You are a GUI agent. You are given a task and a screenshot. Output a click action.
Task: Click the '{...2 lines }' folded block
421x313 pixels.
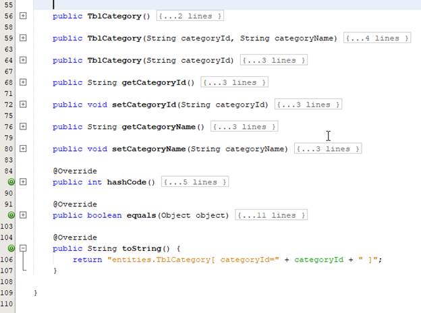point(190,16)
